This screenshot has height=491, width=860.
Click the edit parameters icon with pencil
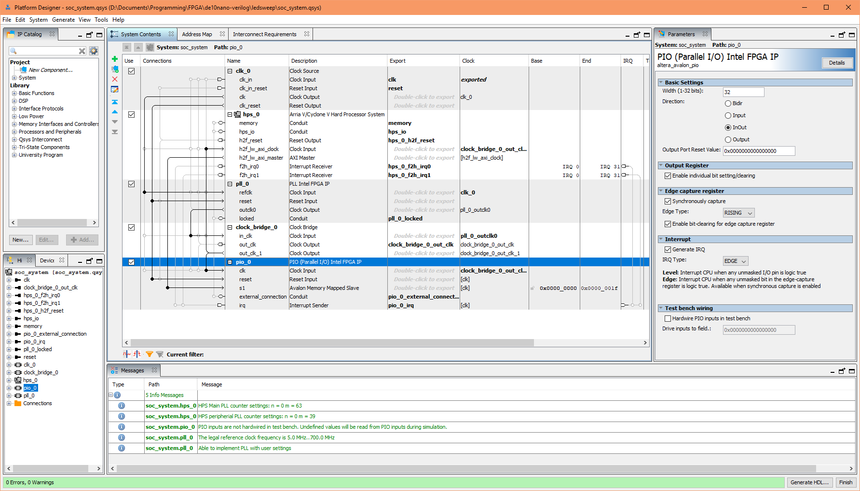pos(115,89)
